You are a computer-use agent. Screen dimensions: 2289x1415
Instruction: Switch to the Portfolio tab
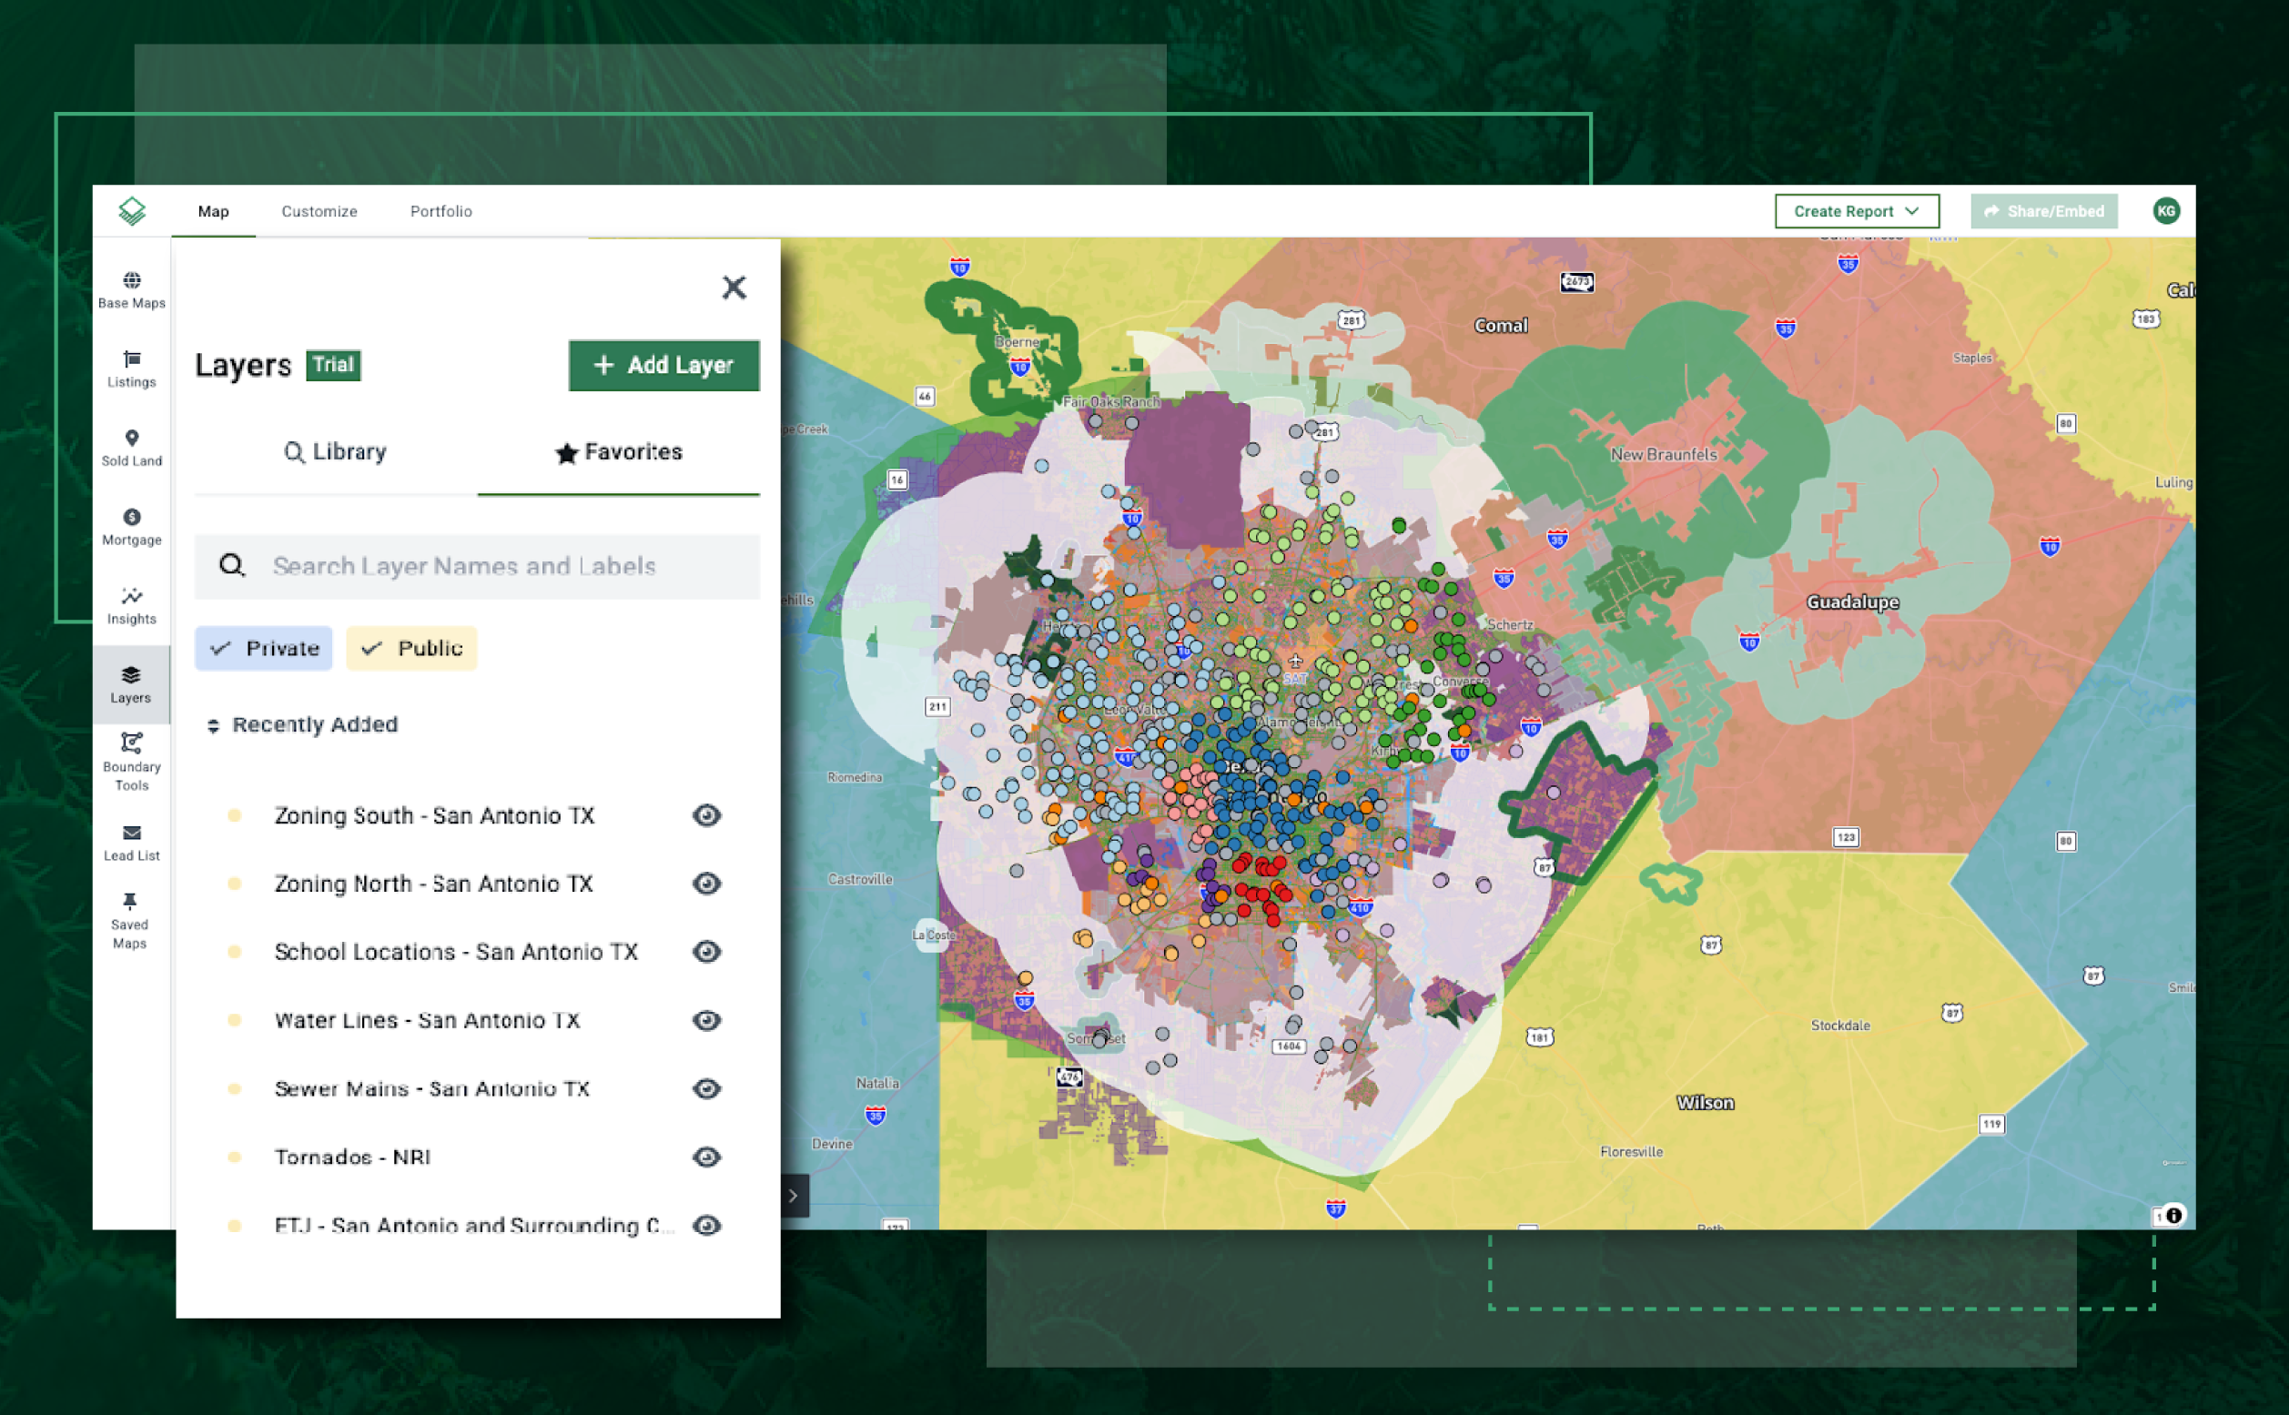click(441, 211)
